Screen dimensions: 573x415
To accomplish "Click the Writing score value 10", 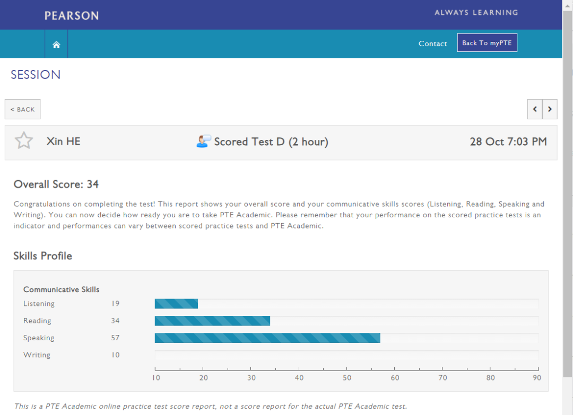I will pos(116,355).
